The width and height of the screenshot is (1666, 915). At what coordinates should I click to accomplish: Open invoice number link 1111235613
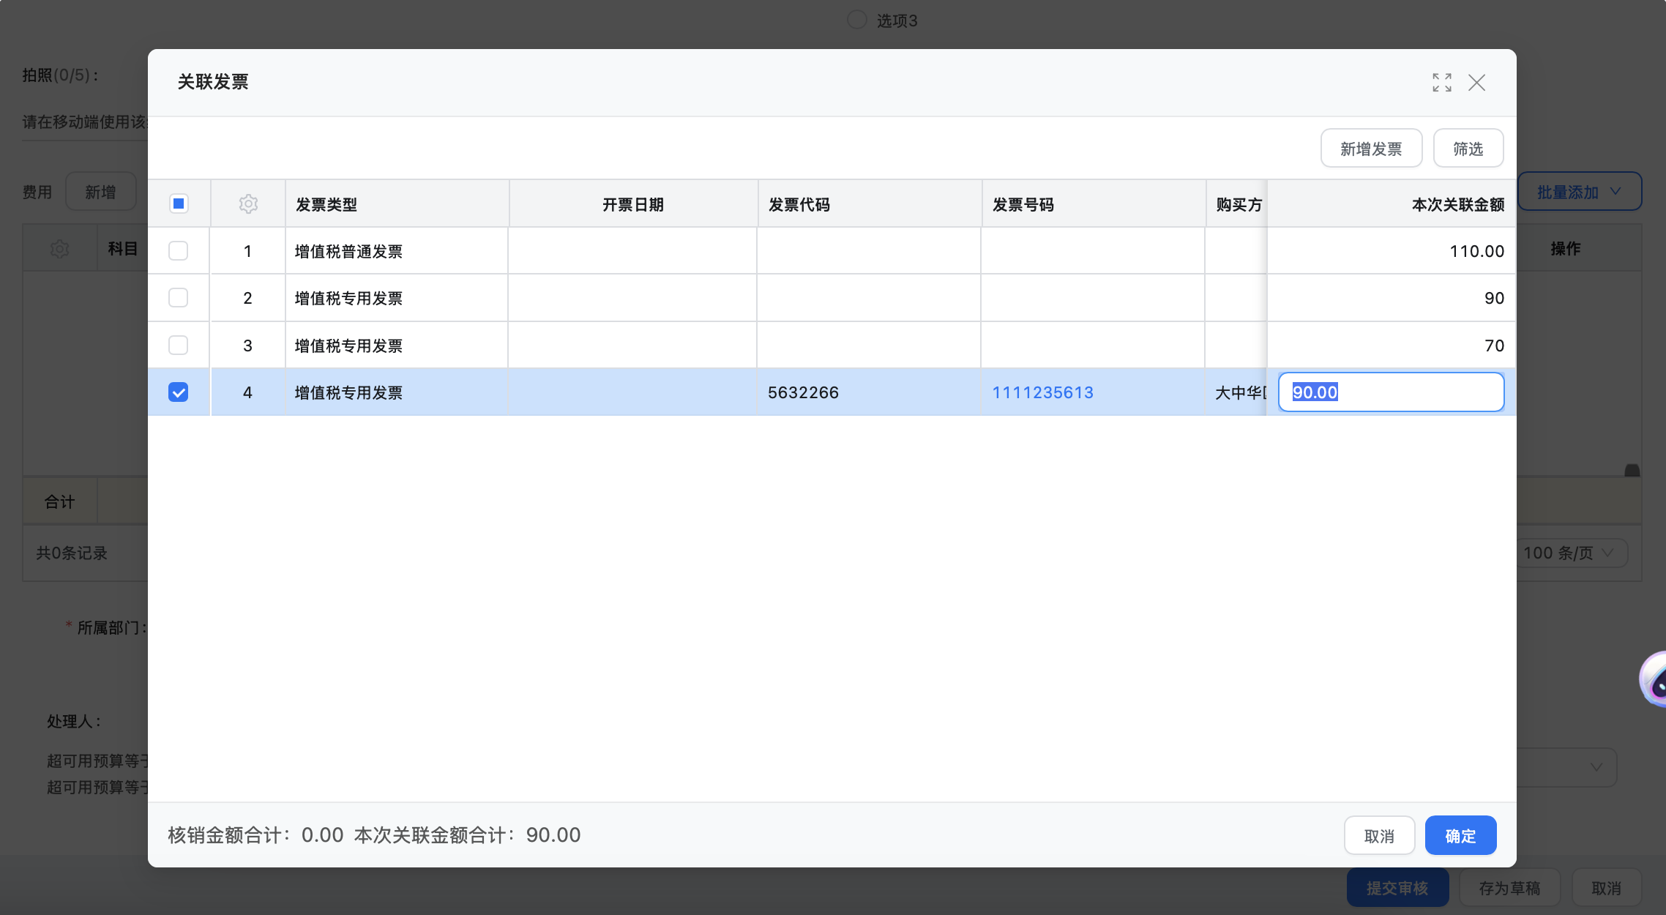1042,392
